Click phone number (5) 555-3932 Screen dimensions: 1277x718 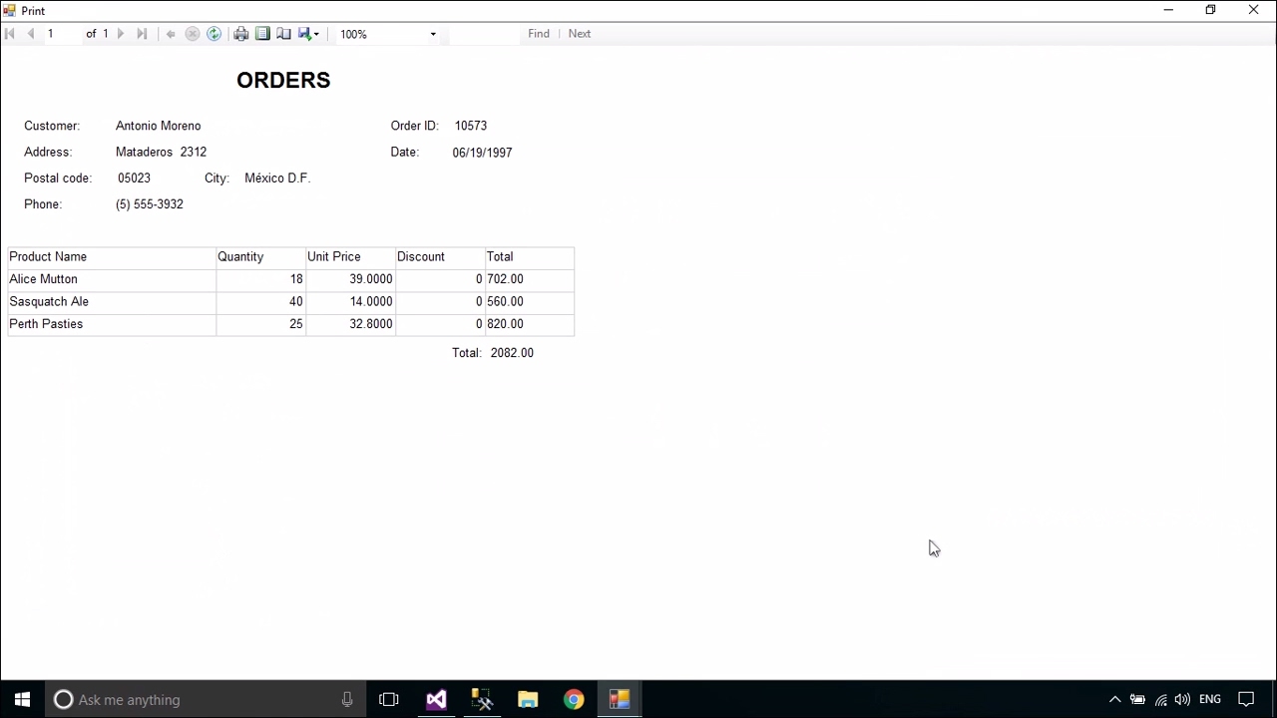pyautogui.click(x=150, y=203)
